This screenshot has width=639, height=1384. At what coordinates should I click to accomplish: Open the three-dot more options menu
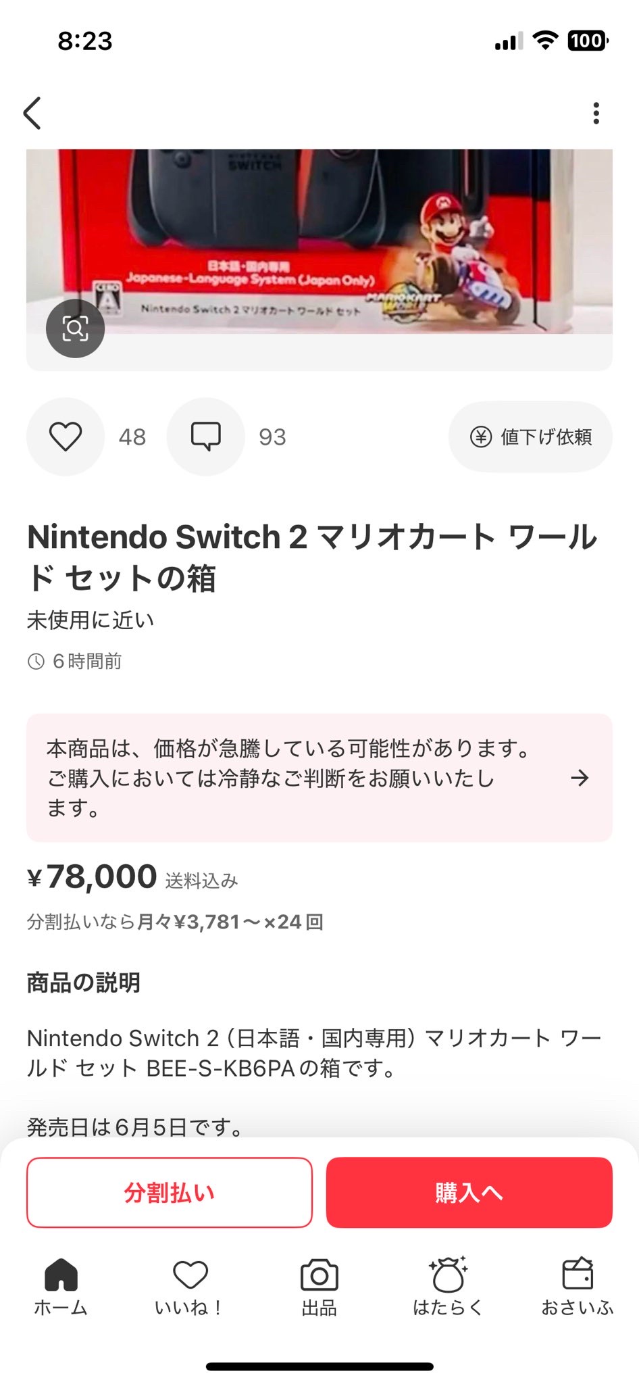596,113
